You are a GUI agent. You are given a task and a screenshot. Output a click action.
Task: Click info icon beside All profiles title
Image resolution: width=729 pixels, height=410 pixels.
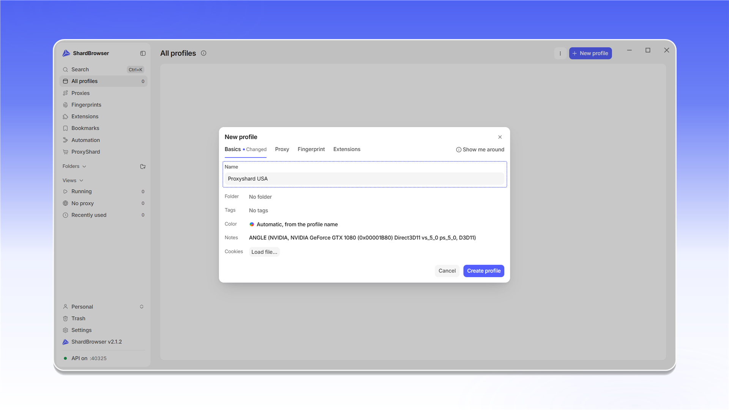204,53
